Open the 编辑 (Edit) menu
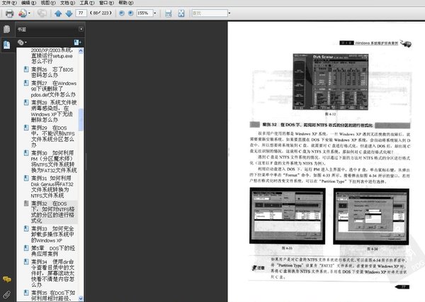The image size is (425, 302). 29,3
